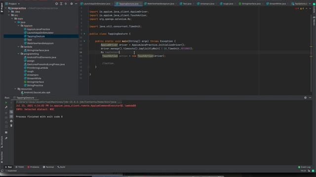Click the bottom-left tool window toggle icon
This screenshot has width=316, height=177.
click(x=2, y=171)
